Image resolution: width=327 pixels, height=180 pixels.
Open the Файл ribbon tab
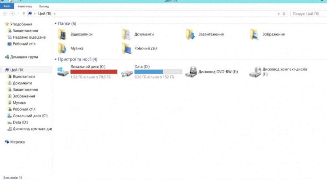7,6
